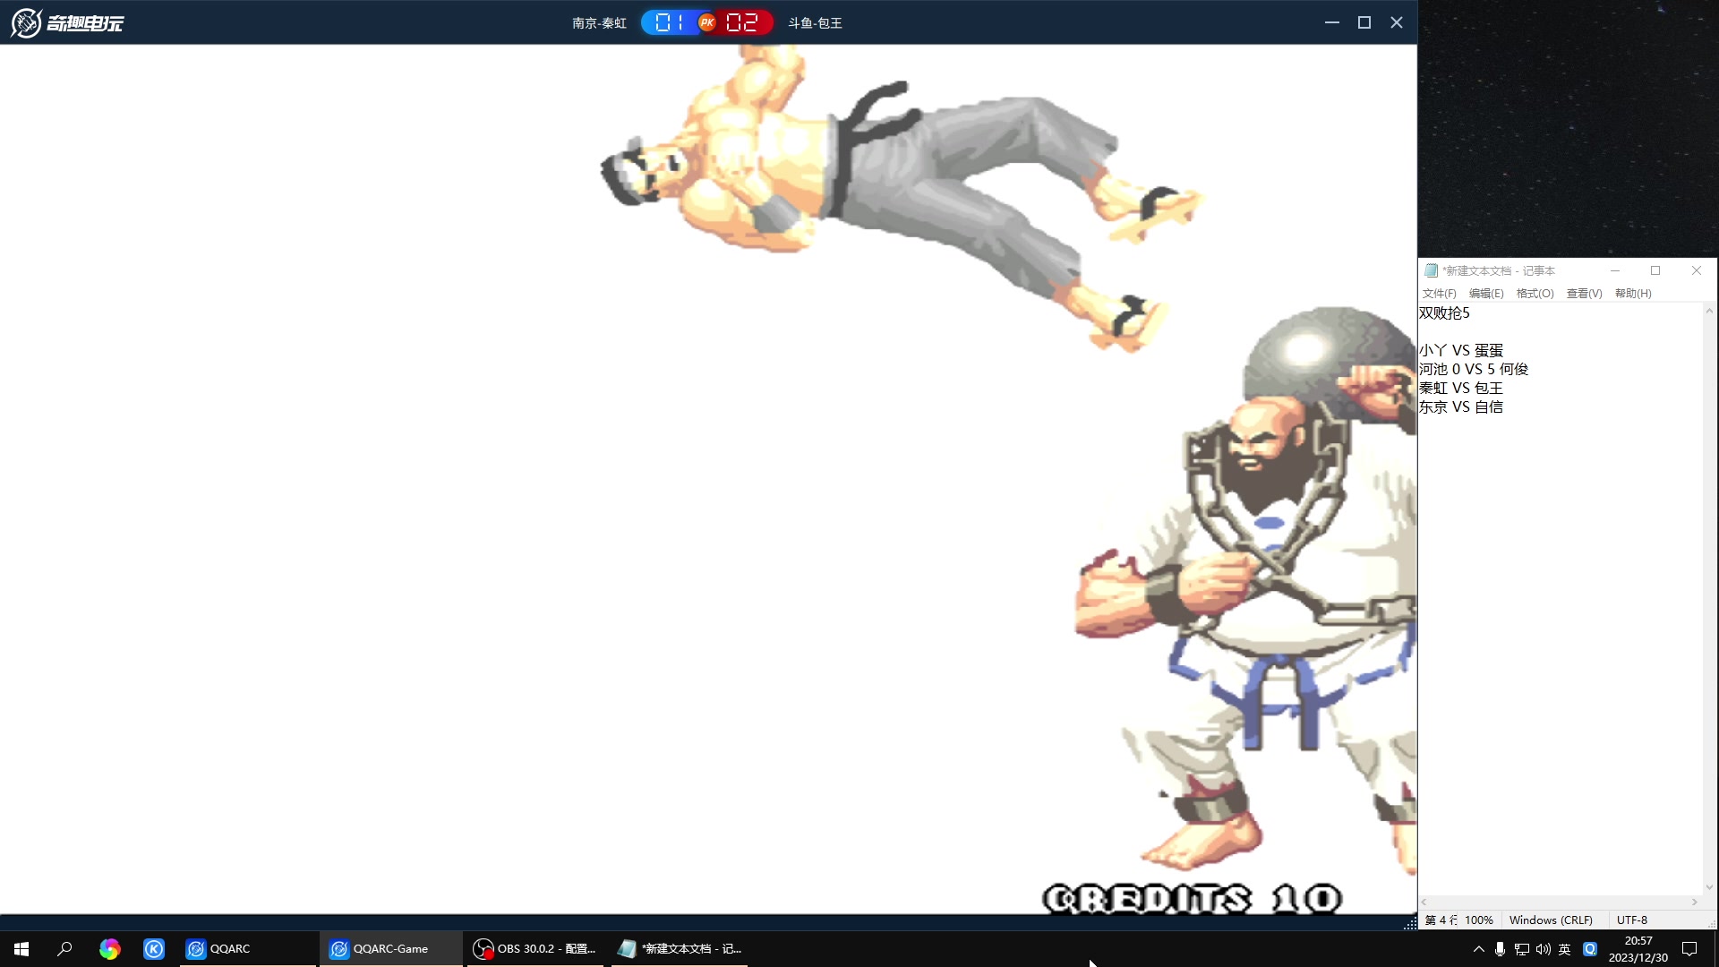Open network tray icon

click(x=1521, y=949)
